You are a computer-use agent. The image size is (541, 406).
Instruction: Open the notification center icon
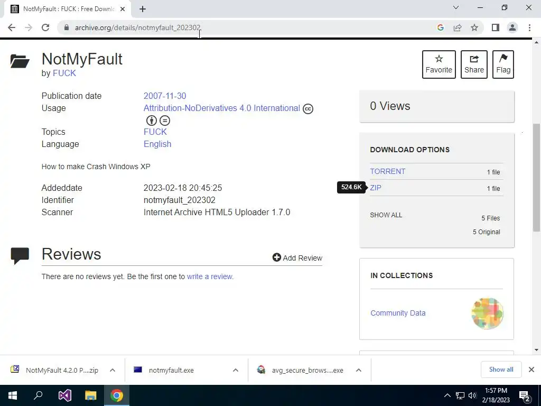(x=525, y=396)
